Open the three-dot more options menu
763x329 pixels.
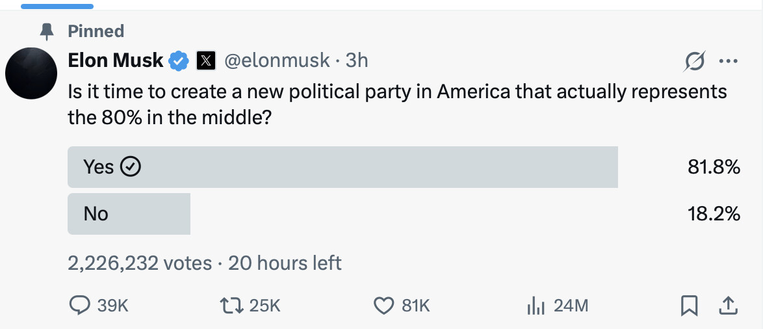click(x=728, y=62)
